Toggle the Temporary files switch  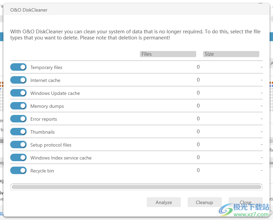point(18,67)
